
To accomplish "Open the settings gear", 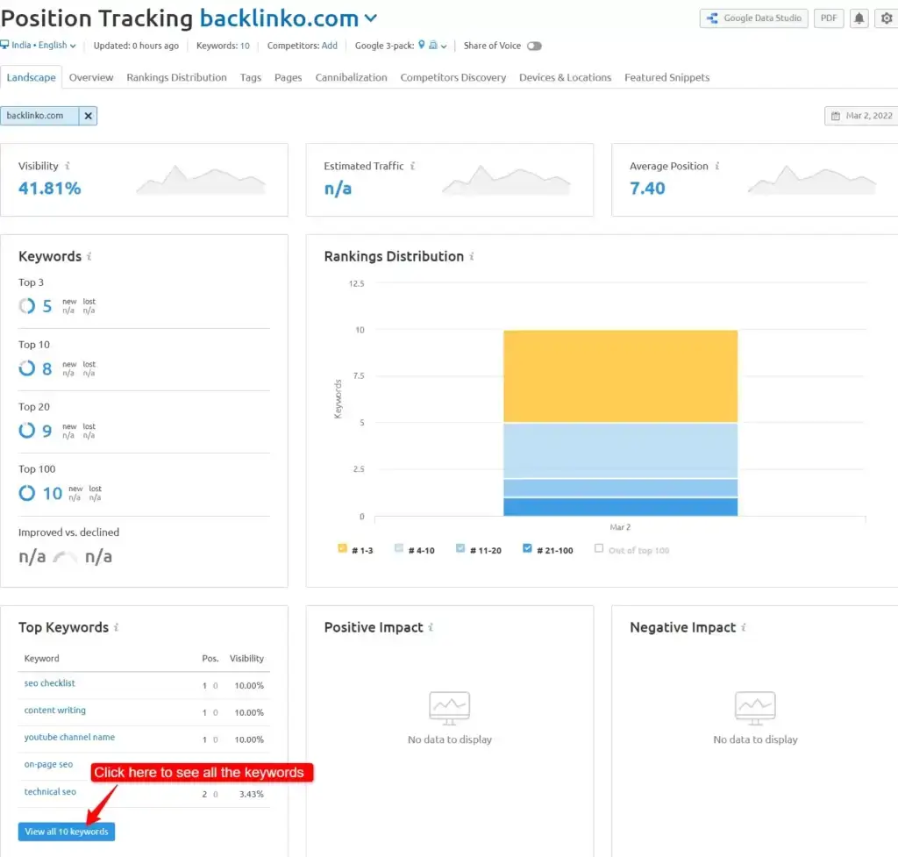I will coord(886,17).
